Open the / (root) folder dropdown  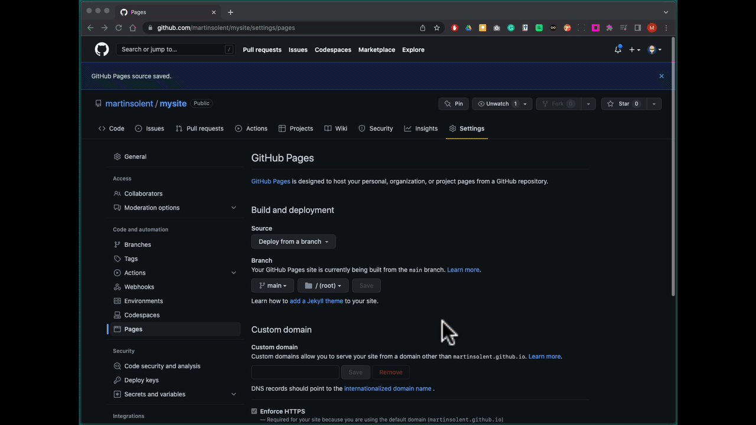point(323,286)
